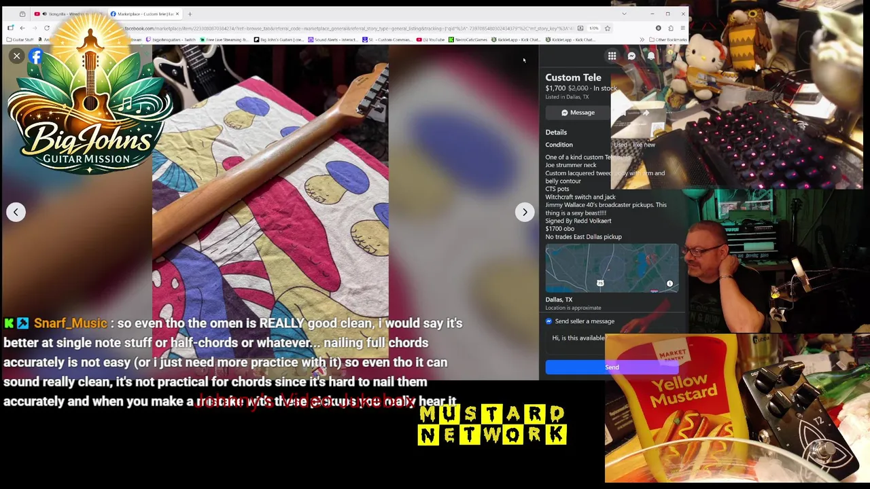Open the Other Bookmarks folder
The height and width of the screenshot is (489, 870).
pyautogui.click(x=668, y=39)
